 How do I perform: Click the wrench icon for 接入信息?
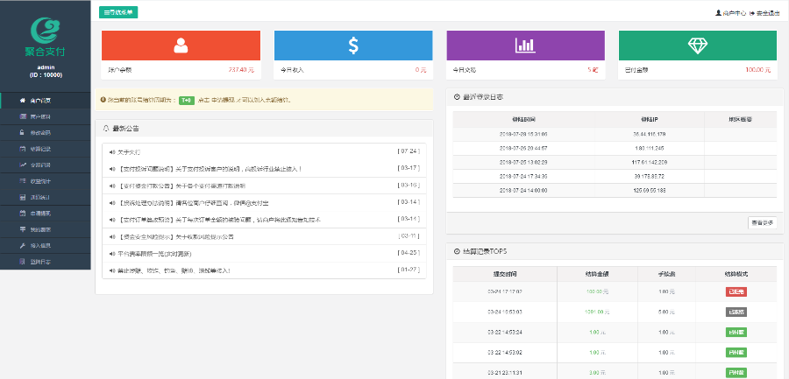point(22,246)
